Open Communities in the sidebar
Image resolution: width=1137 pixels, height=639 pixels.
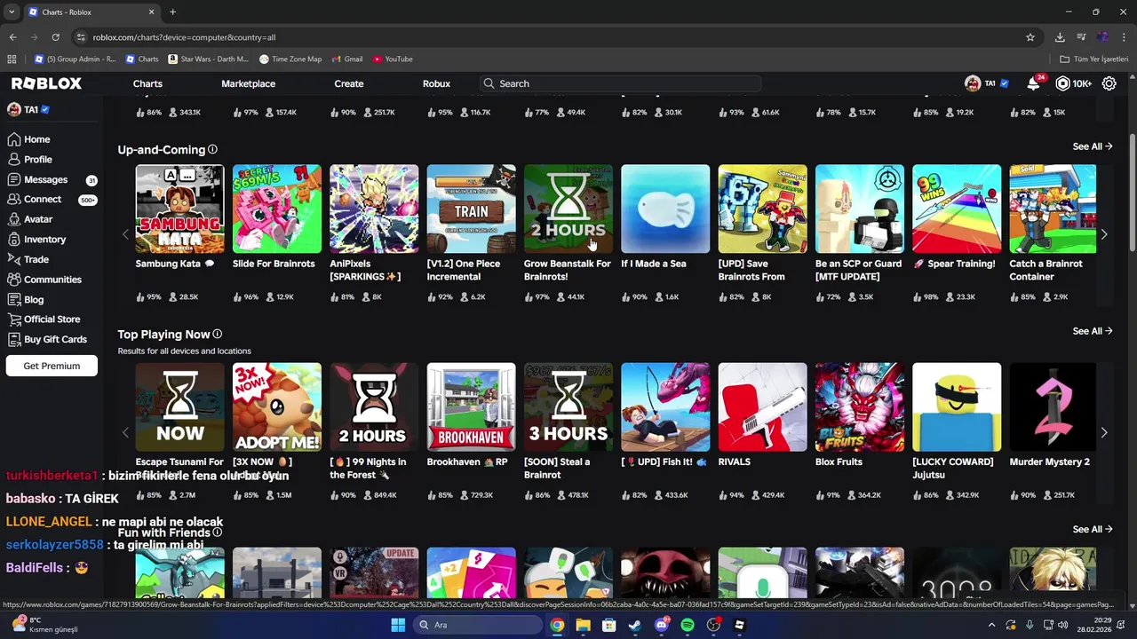(x=52, y=280)
